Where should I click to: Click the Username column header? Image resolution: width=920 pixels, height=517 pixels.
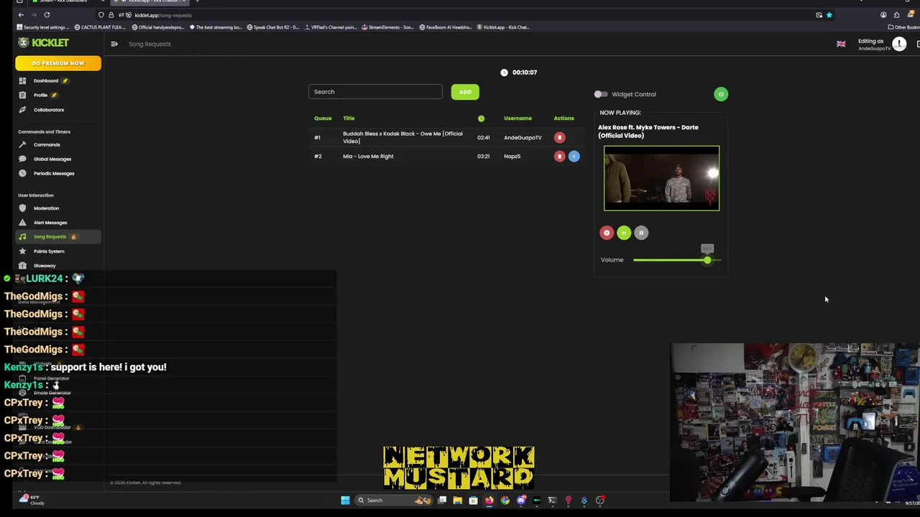[x=517, y=118]
